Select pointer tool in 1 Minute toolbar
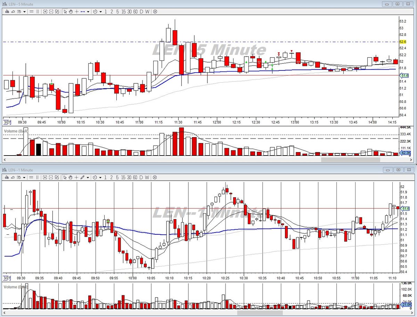The height and width of the screenshot is (317, 417). tap(65, 177)
